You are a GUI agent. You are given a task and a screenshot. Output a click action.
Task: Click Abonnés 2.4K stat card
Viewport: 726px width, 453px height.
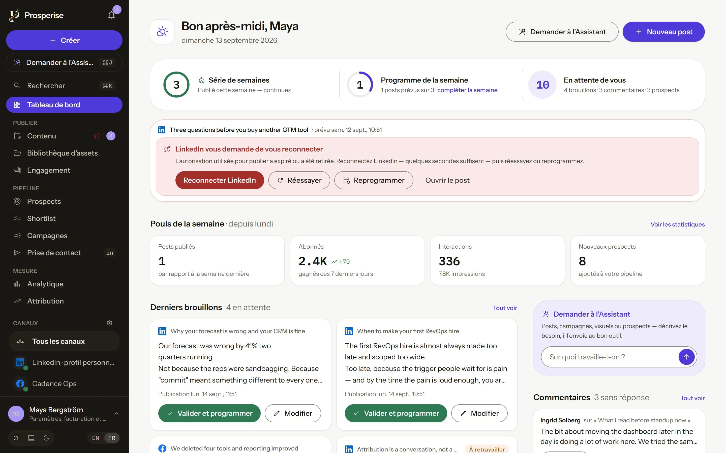tap(357, 260)
